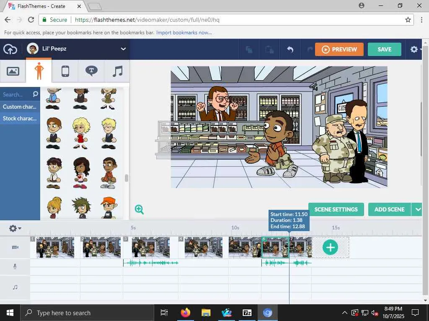Select scene 2 thumbnail in timeline
Viewport: 429px width, 321px height.
(x=102, y=247)
